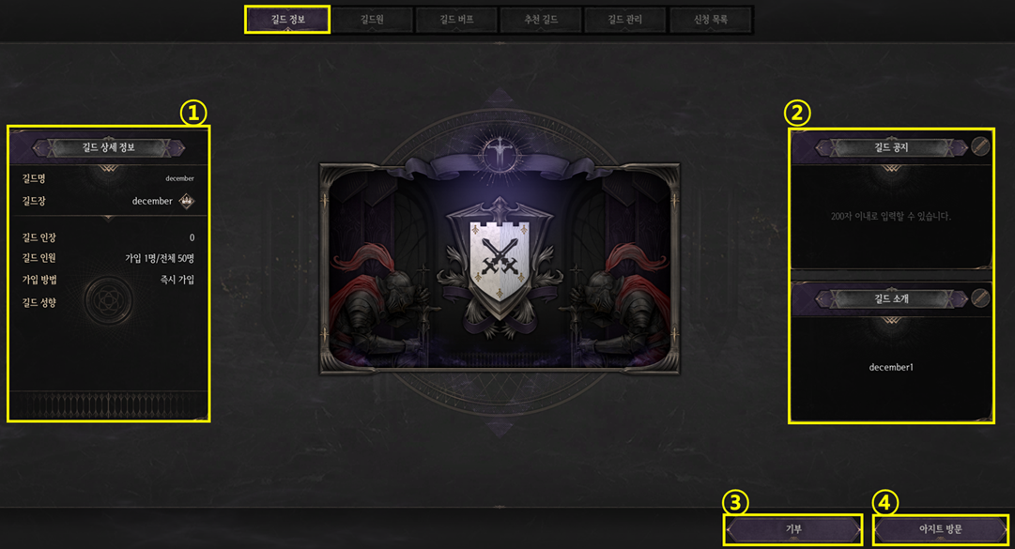Click the 길드 성향 circular emblem

click(x=109, y=300)
